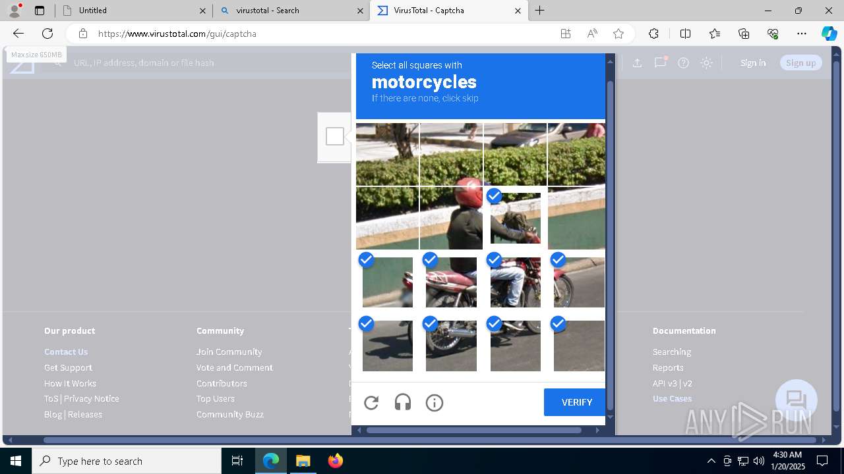Open the Favorites list
844x474 pixels.
pos(715,34)
